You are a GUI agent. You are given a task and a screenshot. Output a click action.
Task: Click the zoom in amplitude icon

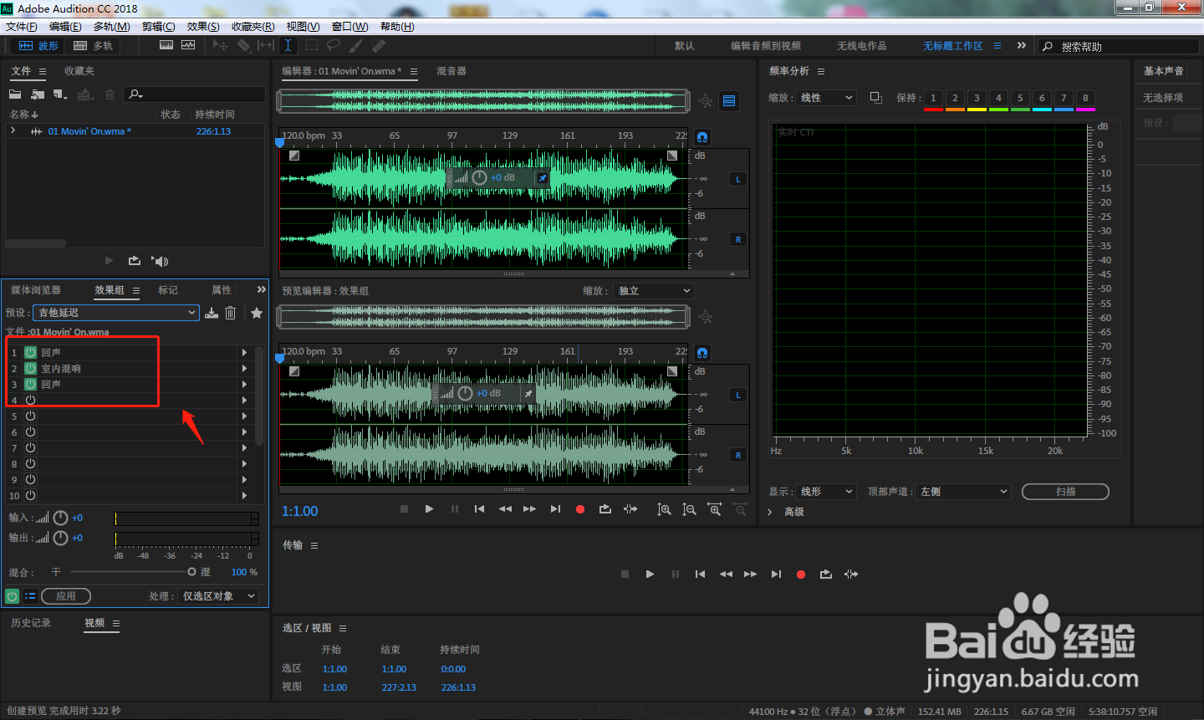664,509
